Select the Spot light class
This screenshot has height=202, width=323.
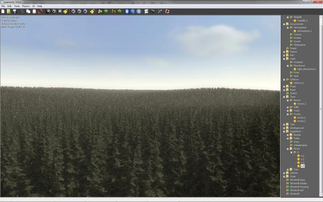(296, 76)
